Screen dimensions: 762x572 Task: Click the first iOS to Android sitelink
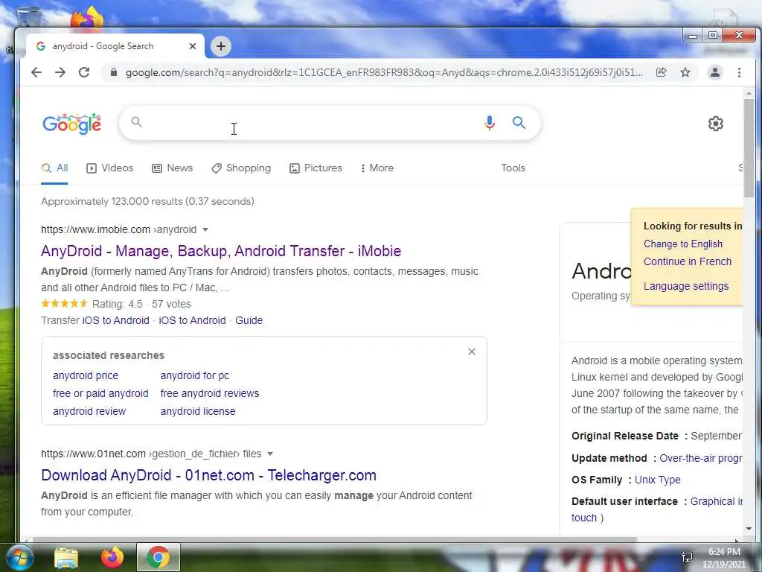click(115, 320)
